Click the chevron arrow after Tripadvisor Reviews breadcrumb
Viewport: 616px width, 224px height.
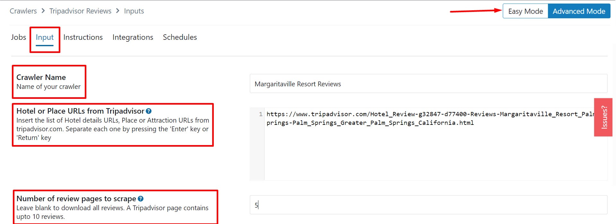coord(118,11)
